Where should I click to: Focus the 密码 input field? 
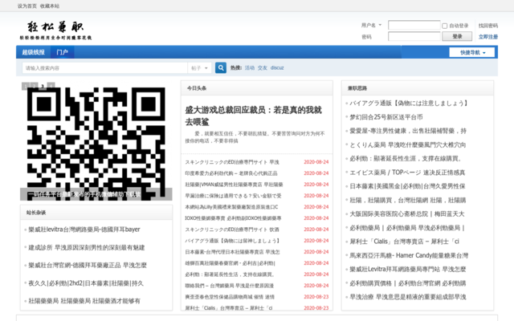[x=414, y=36]
